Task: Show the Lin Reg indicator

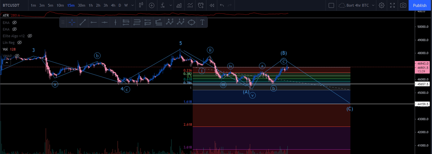Action: (20, 42)
